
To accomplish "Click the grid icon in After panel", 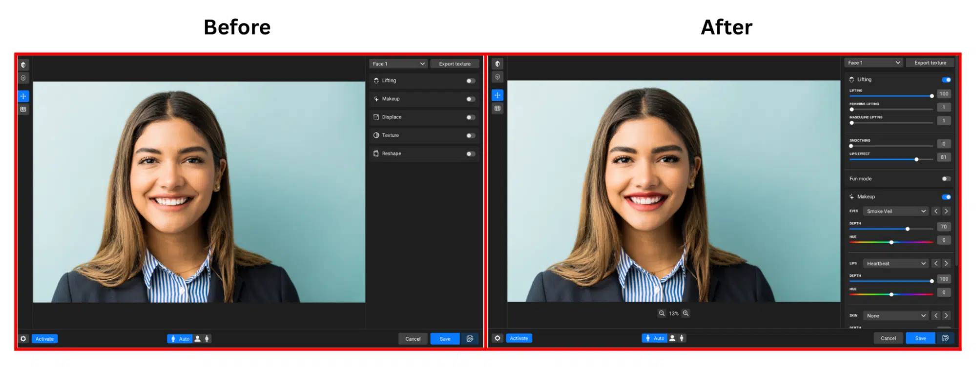I will pyautogui.click(x=498, y=108).
